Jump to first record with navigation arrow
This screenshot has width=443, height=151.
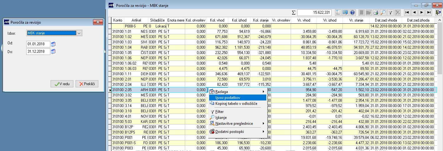tap(407, 12)
